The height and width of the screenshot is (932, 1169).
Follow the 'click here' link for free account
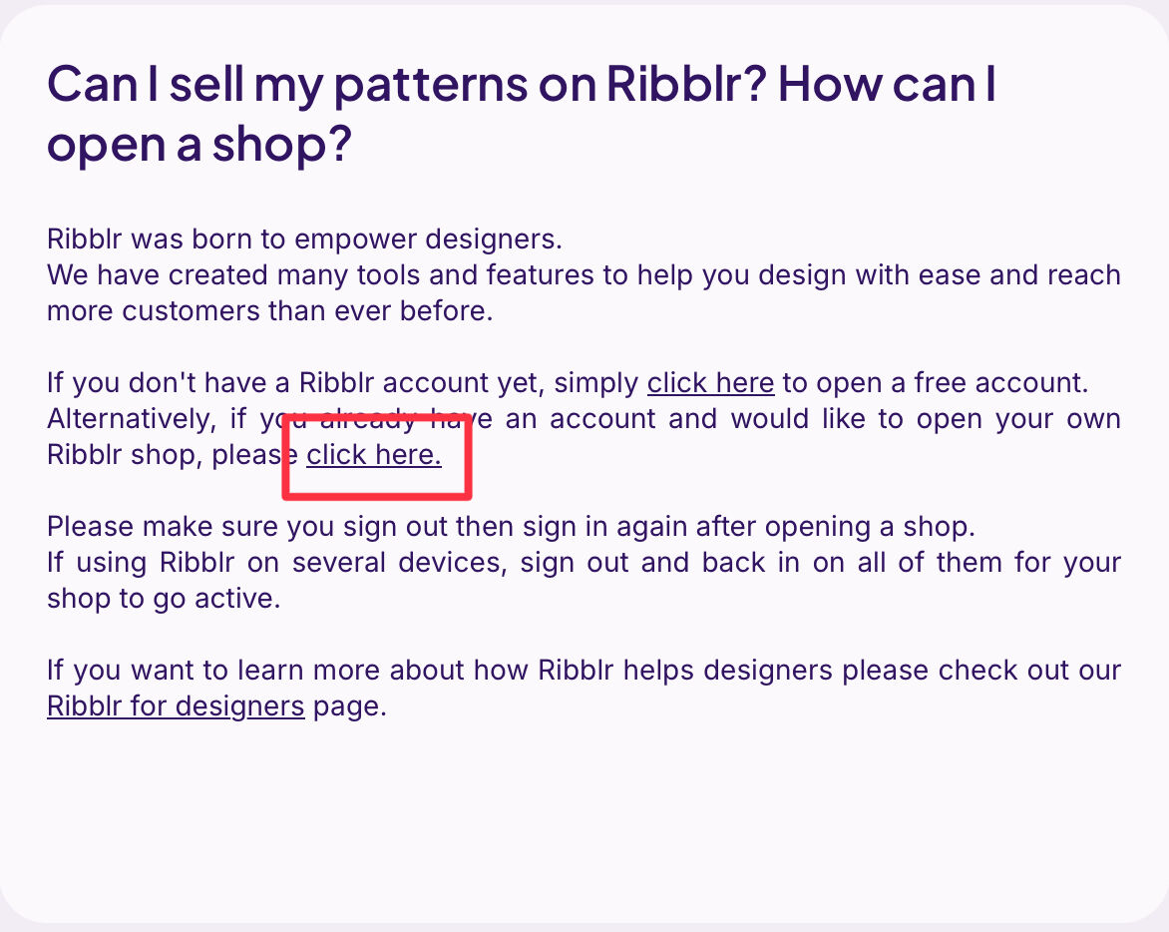(x=710, y=382)
